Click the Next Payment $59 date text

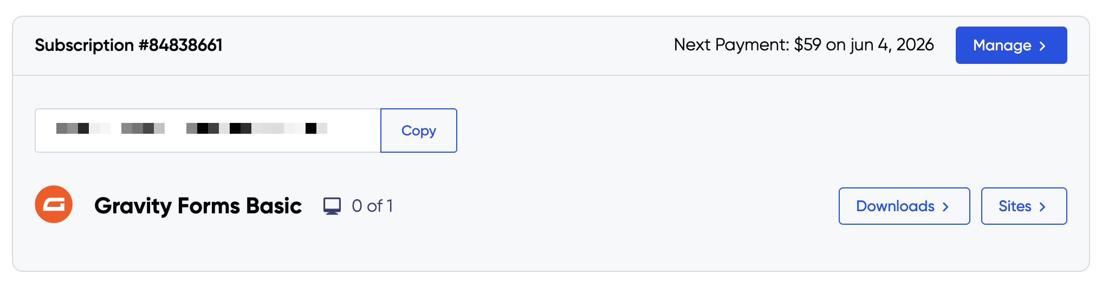click(x=803, y=45)
